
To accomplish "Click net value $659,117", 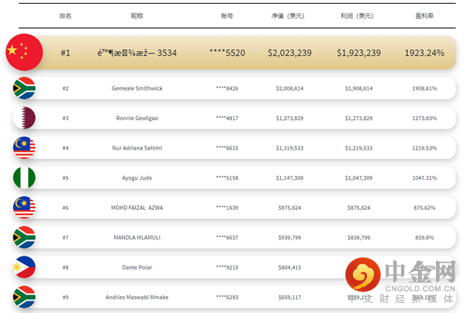I will [x=289, y=298].
